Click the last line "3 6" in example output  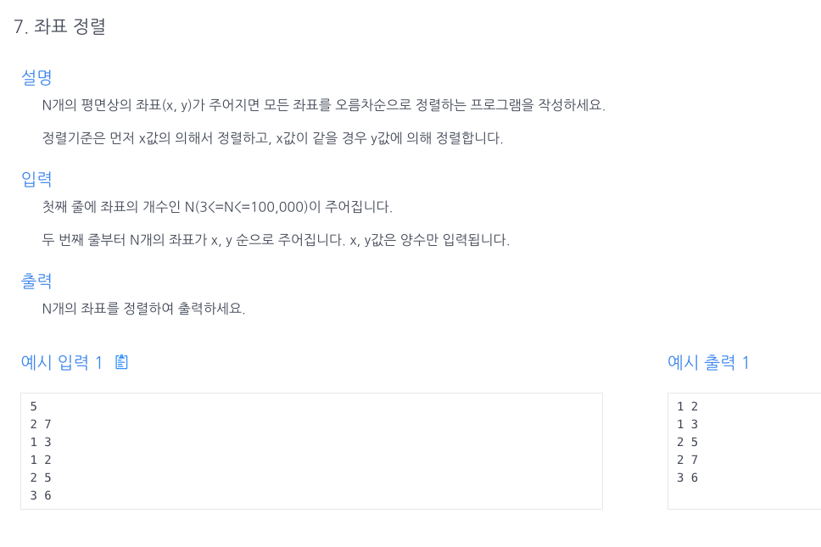(687, 477)
